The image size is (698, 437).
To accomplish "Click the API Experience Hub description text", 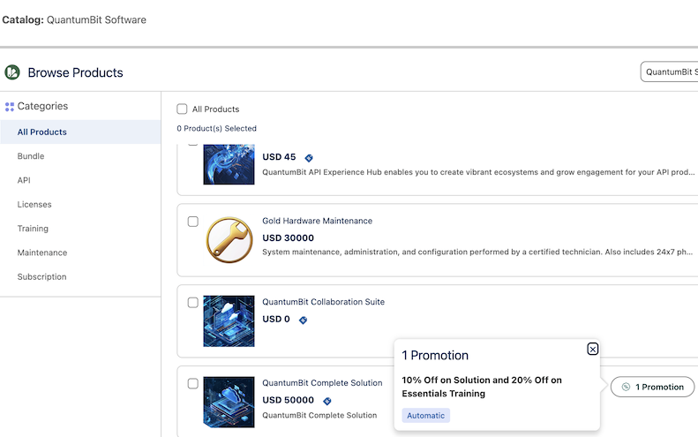I will [478, 172].
